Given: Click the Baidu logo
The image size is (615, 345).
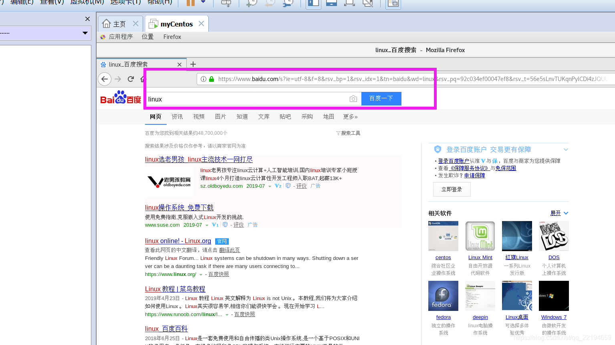Looking at the screenshot, I should [121, 97].
